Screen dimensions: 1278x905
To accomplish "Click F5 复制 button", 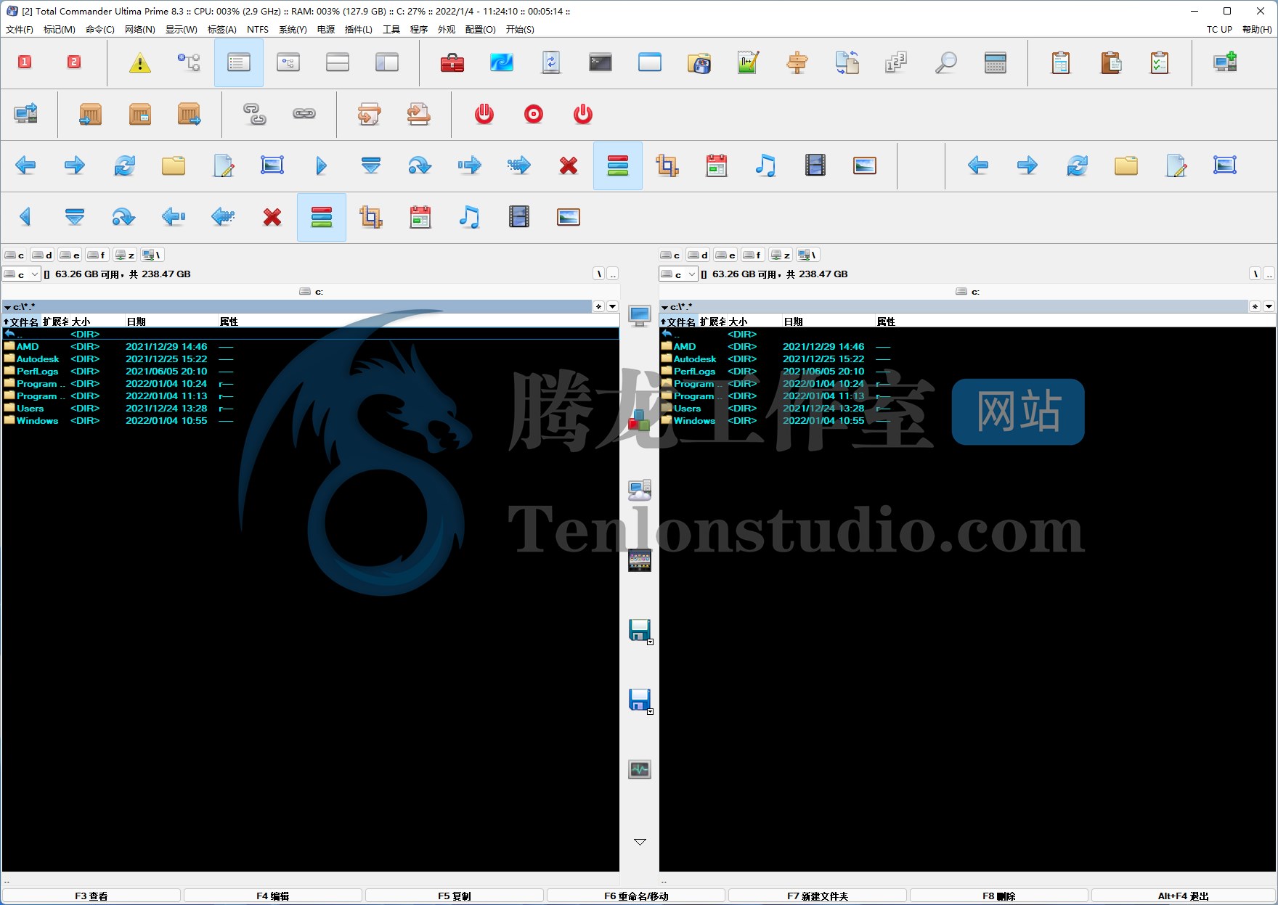I will pos(455,896).
